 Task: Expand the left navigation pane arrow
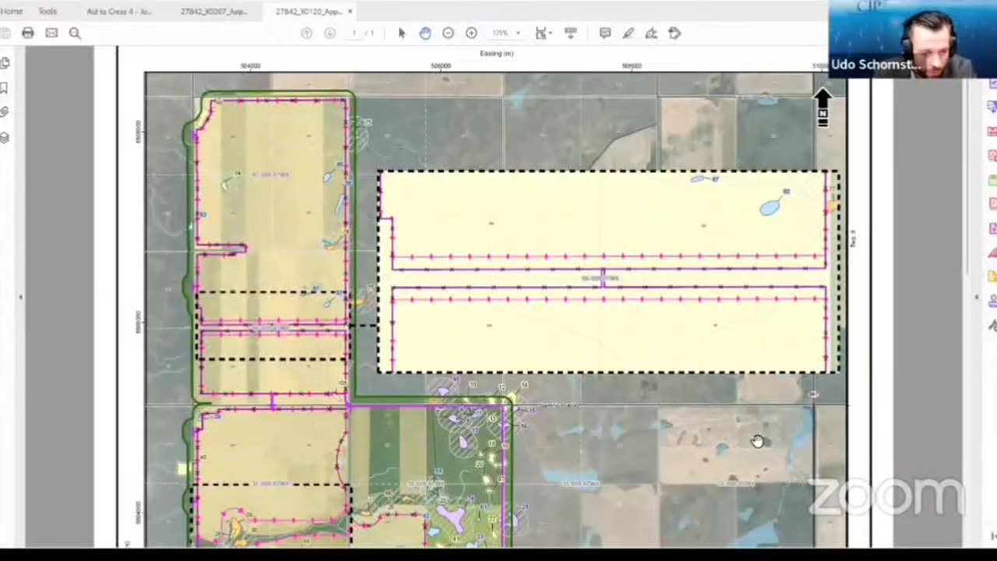(x=20, y=297)
